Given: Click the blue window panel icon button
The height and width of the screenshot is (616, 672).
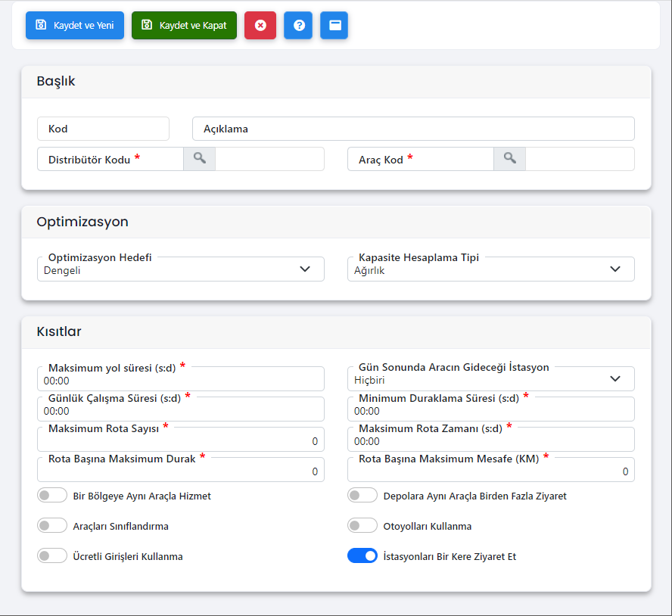Looking at the screenshot, I should pyautogui.click(x=334, y=25).
